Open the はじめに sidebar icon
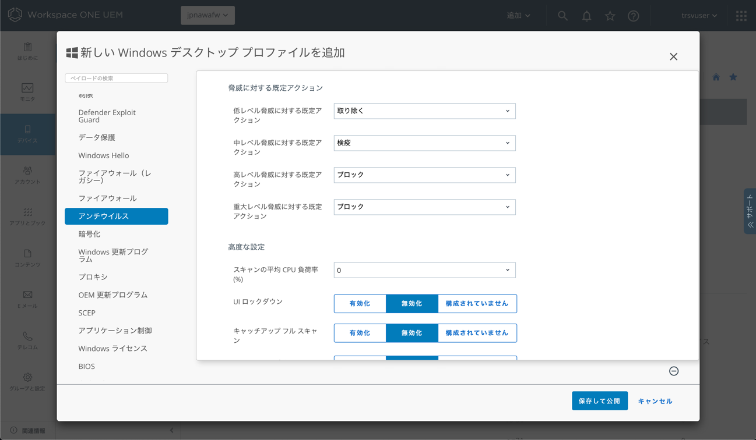The width and height of the screenshot is (756, 440). [27, 47]
